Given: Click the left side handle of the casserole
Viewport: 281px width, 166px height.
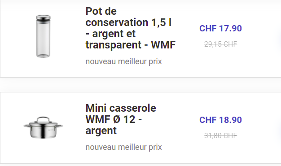Looking at the screenshot, I should (26, 126).
